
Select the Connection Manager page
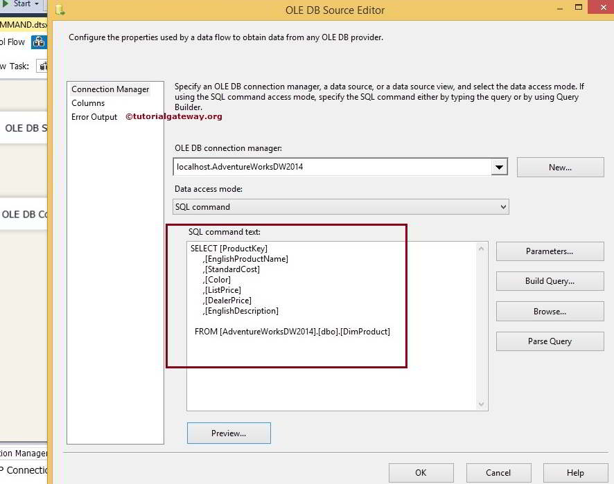[110, 89]
